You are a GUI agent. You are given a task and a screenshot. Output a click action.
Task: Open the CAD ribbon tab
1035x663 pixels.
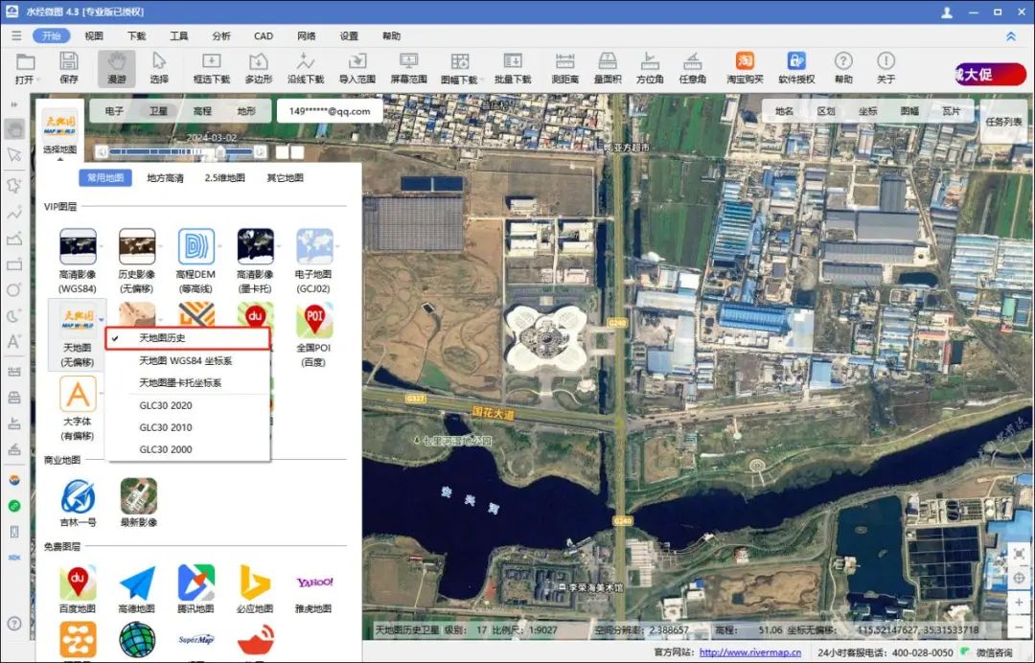click(264, 35)
